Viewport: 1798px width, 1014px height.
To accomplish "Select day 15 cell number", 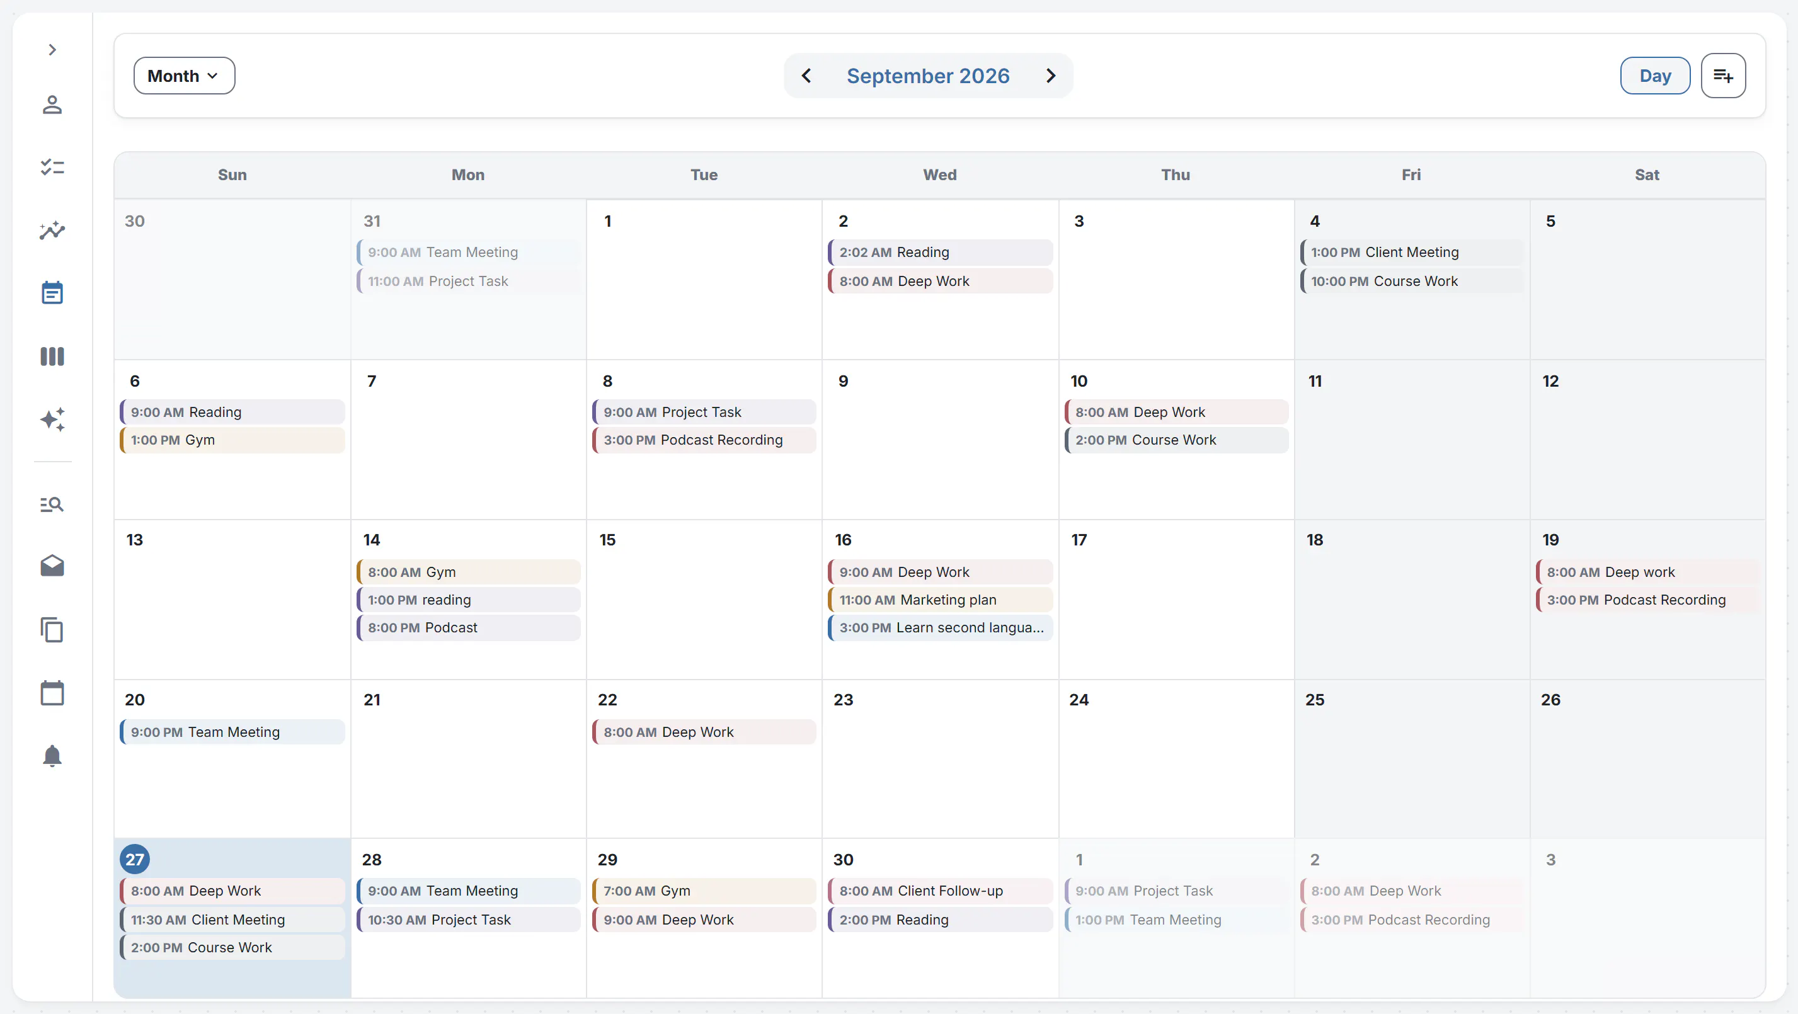I will tap(607, 540).
